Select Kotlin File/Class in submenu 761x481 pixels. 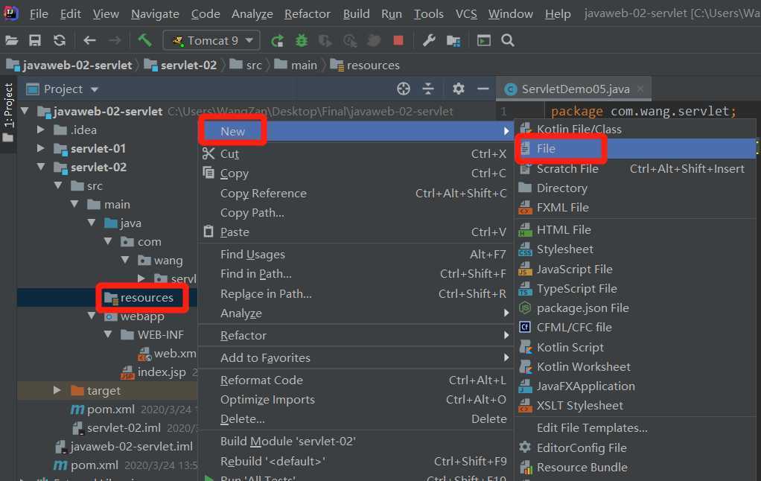pyautogui.click(x=636, y=129)
